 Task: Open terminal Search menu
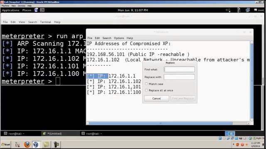(x=32, y=22)
